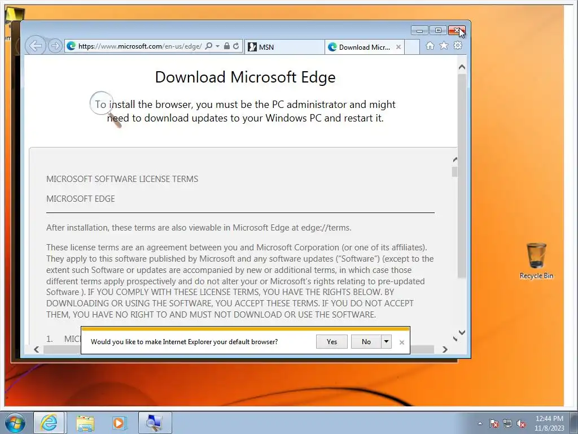
Task: Open the clock showing 12:44 PM
Action: [x=549, y=423]
